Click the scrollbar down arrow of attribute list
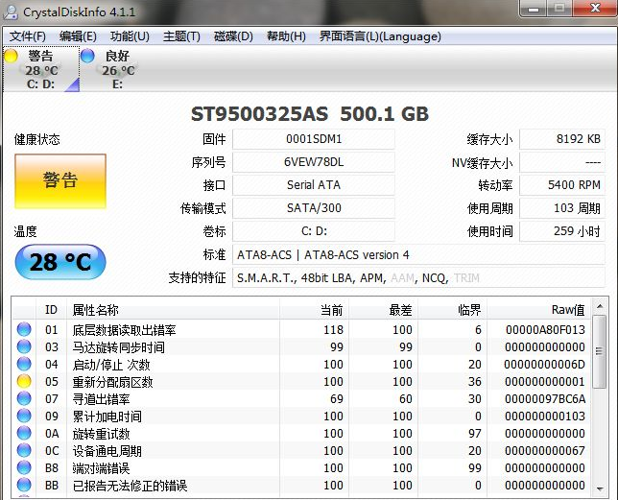618x500 pixels. (600, 489)
